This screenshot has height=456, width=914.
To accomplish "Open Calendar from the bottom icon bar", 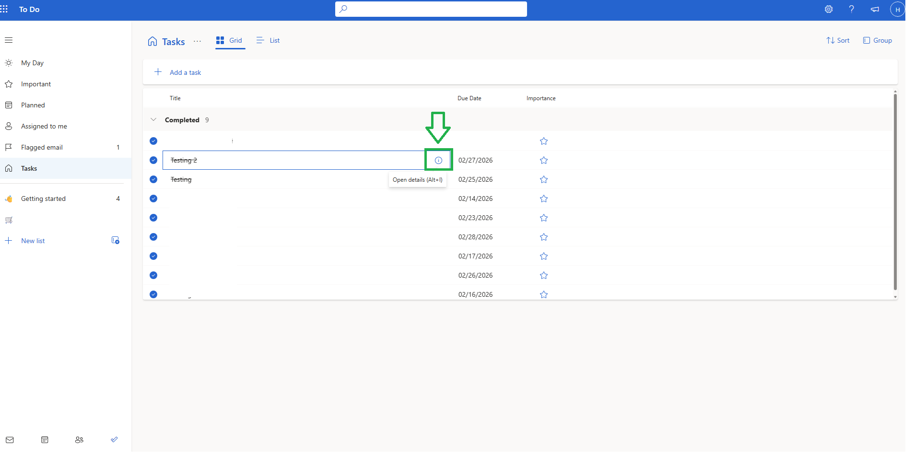I will coord(44,440).
